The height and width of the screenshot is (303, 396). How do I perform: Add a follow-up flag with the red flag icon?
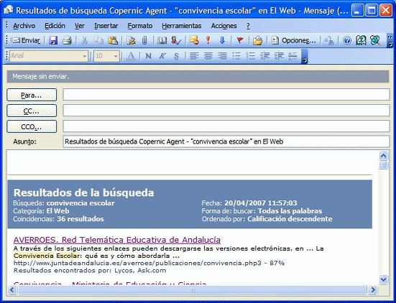240,40
